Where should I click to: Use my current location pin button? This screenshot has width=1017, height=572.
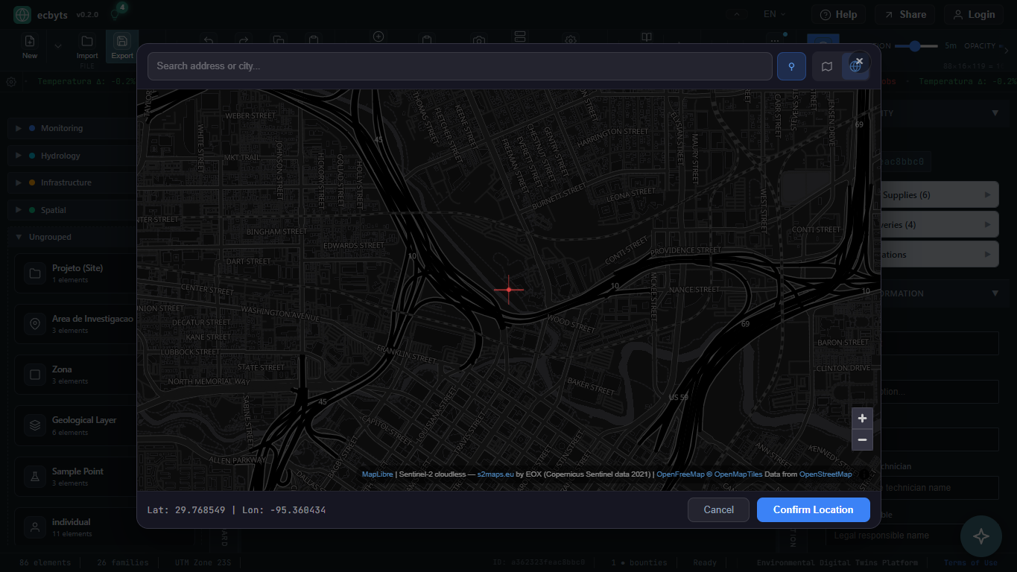[x=791, y=66]
